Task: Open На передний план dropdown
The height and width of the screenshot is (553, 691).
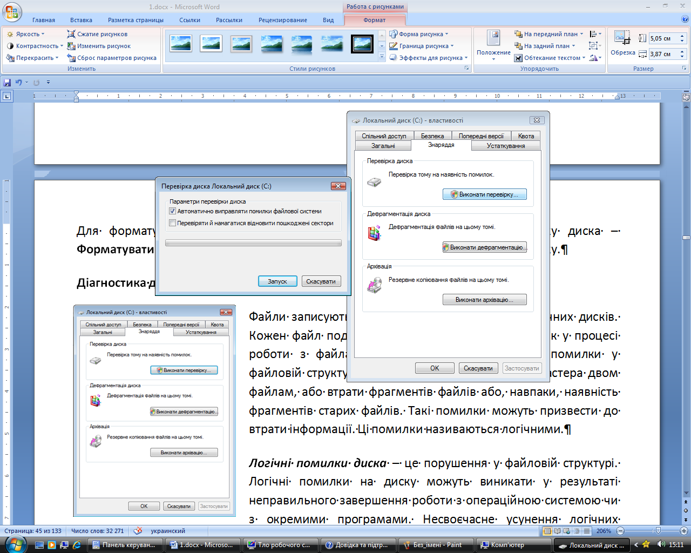Action: click(x=549, y=34)
